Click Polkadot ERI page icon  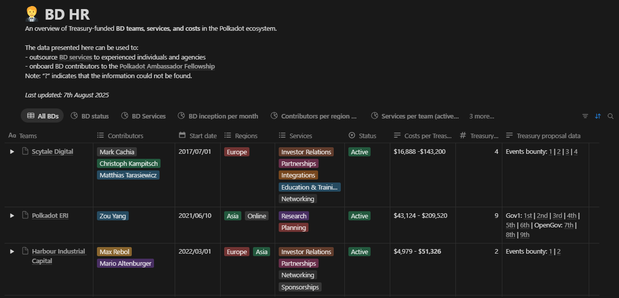click(25, 216)
